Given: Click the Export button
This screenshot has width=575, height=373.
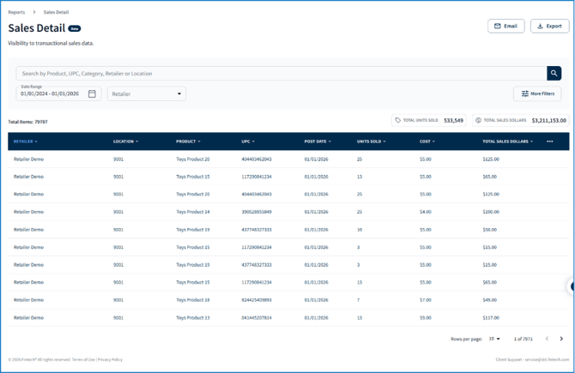Looking at the screenshot, I should tap(549, 26).
